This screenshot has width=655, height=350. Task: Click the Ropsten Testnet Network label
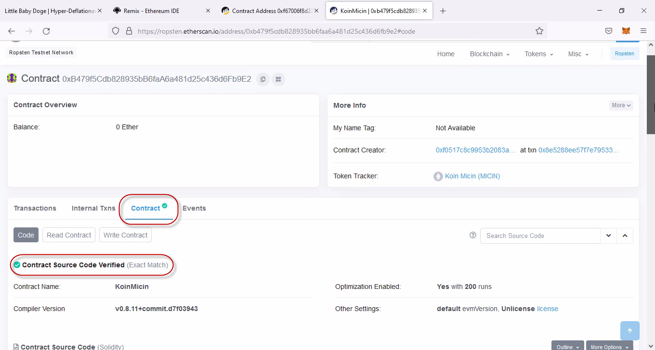point(41,52)
